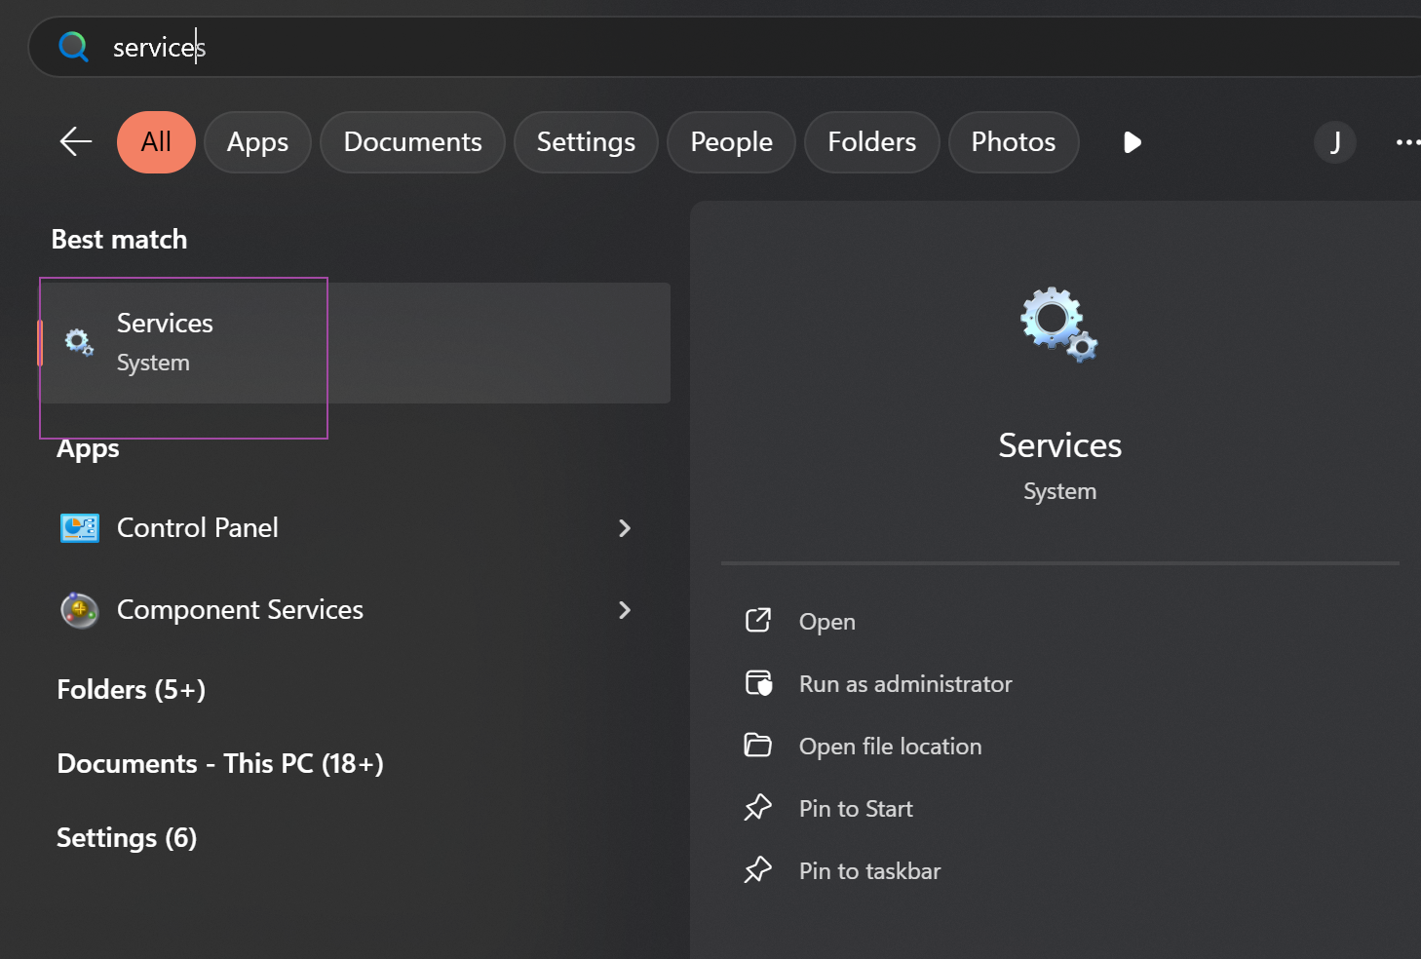Pin Services to Start
This screenshot has height=959, width=1421.
856,809
